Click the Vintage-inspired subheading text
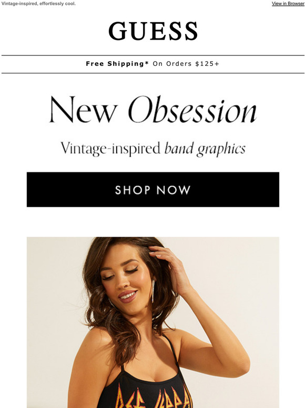The image size is (305, 408). pos(110,149)
